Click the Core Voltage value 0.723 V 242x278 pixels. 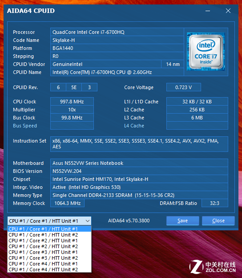184,87
